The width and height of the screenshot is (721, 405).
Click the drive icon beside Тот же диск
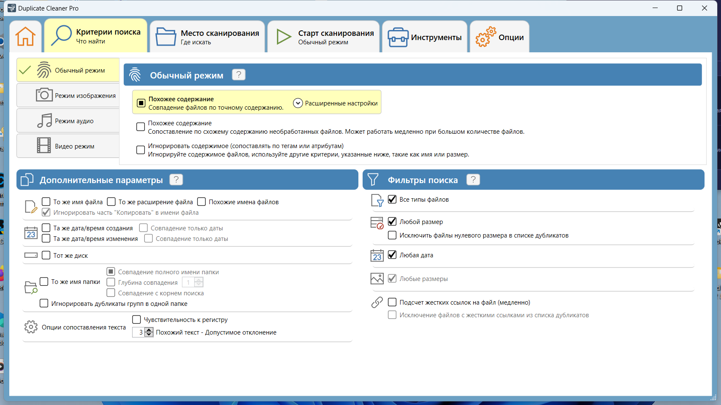pos(31,255)
